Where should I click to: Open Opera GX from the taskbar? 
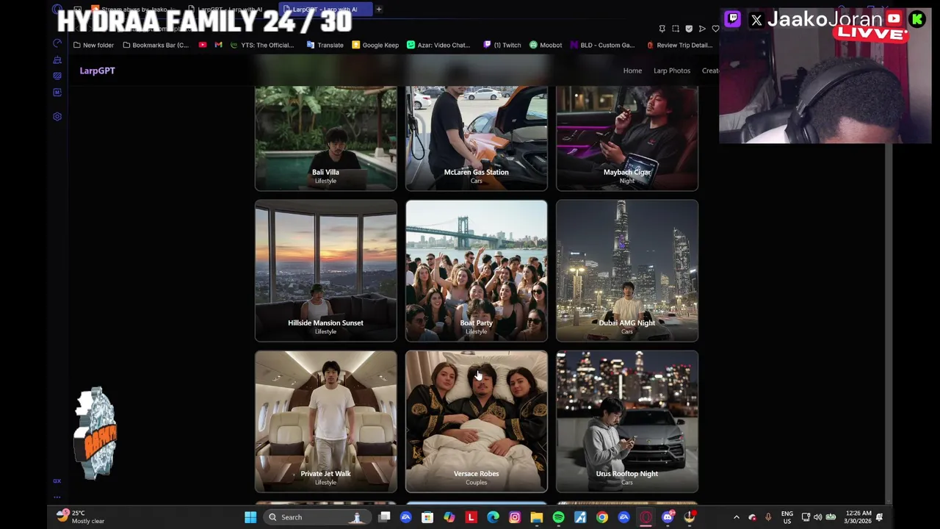pos(646,517)
